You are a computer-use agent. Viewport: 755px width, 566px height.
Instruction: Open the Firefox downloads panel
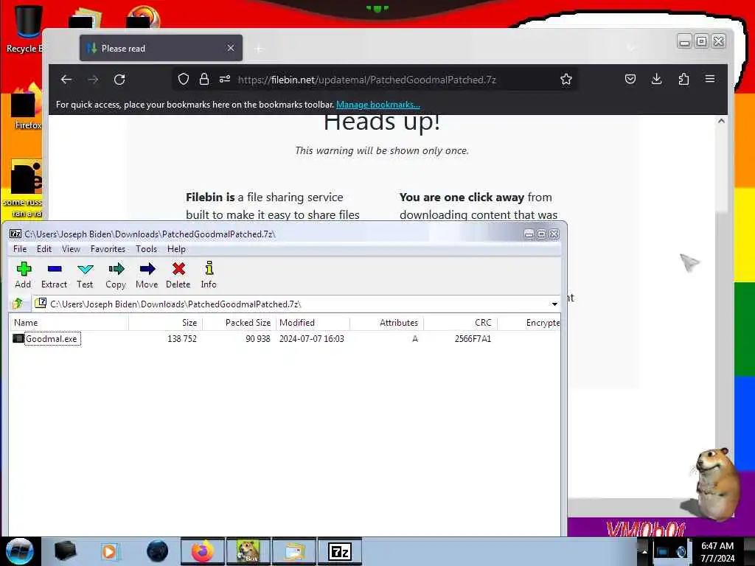coord(657,80)
